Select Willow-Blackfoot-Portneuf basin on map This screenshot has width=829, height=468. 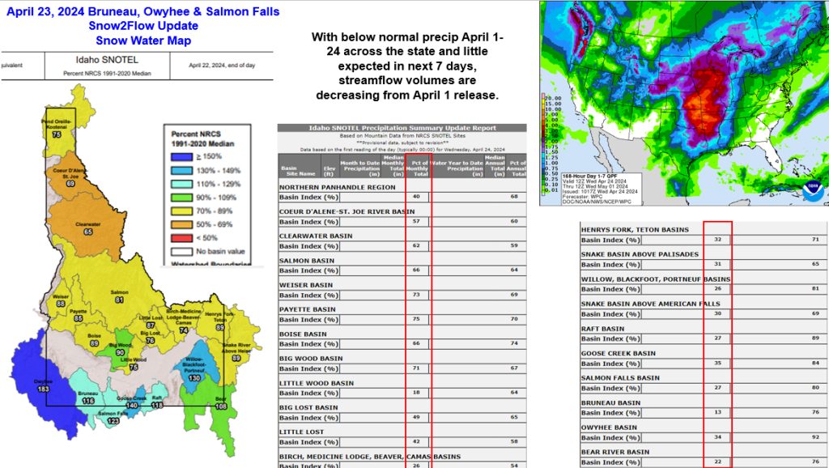pyautogui.click(x=194, y=369)
